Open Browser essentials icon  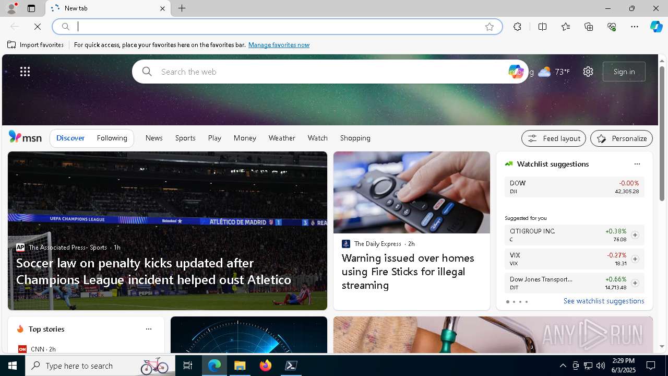point(612,27)
